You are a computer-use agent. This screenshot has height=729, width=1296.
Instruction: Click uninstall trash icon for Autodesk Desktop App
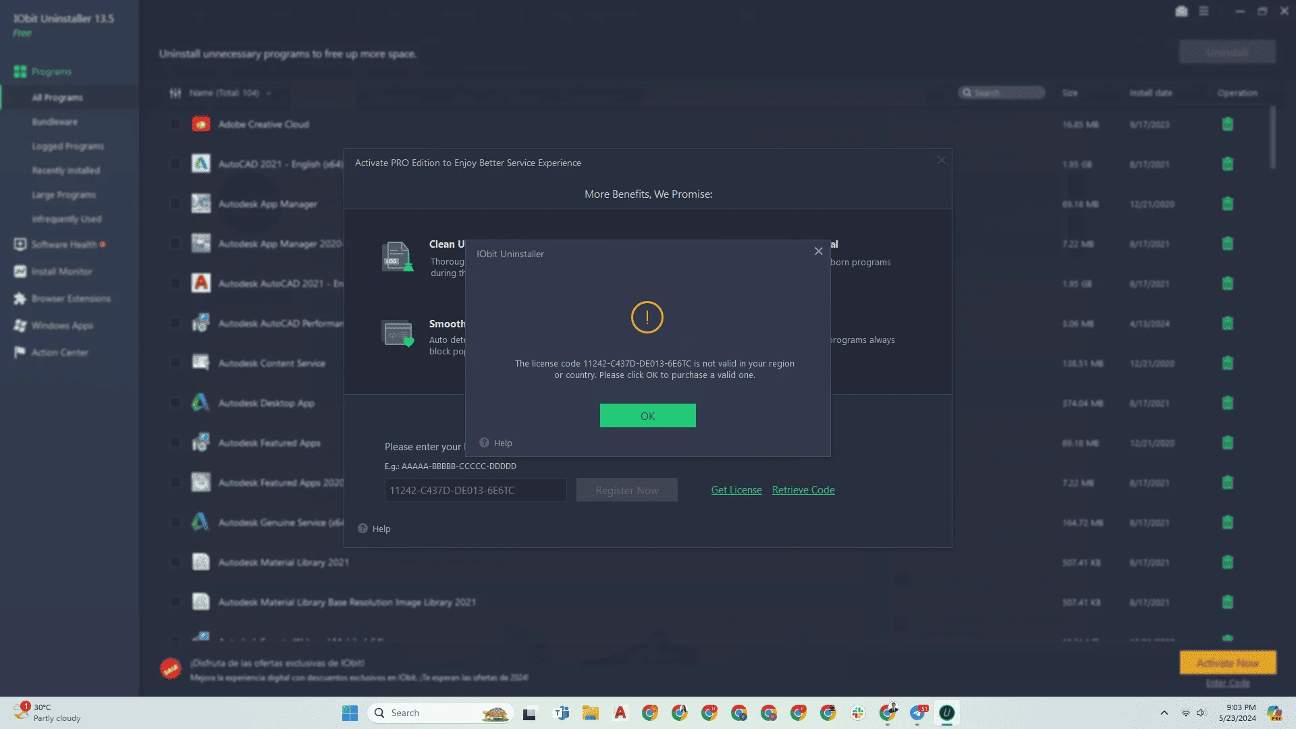[x=1227, y=403]
